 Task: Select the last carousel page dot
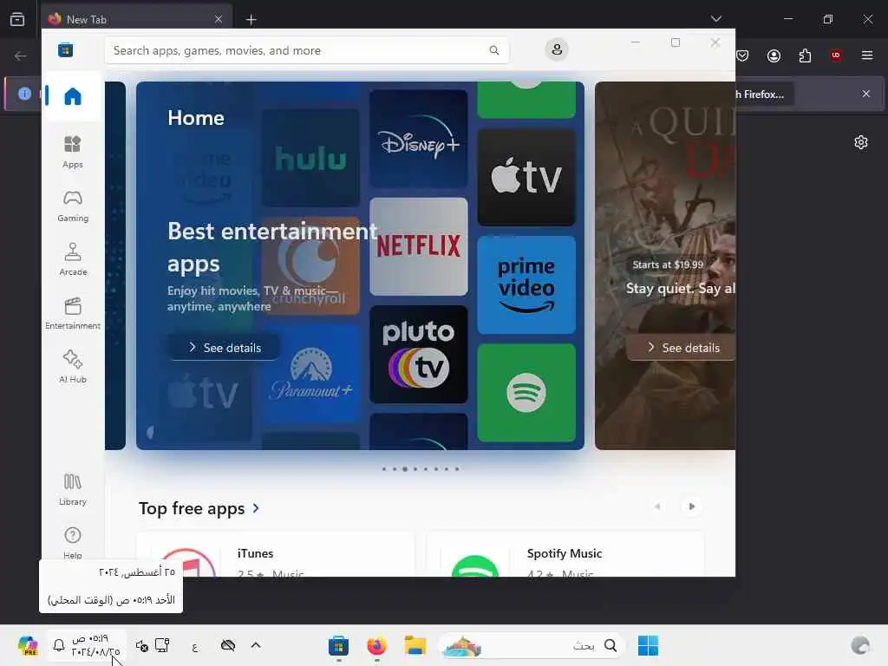pyautogui.click(x=457, y=469)
